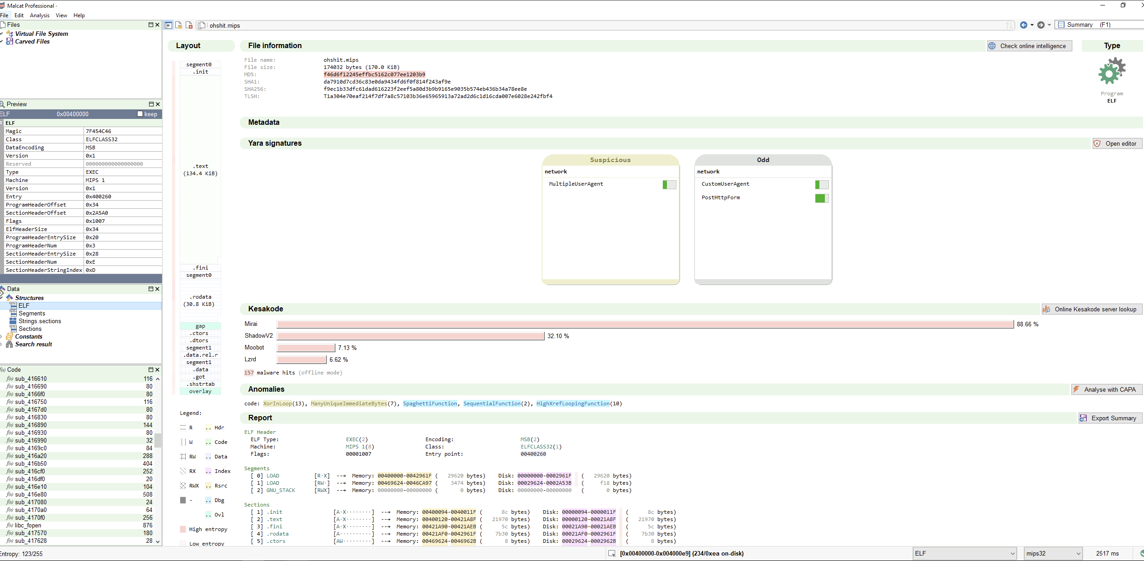The height and width of the screenshot is (561, 1144).
Task: Open the Edit menu
Action: coord(19,15)
